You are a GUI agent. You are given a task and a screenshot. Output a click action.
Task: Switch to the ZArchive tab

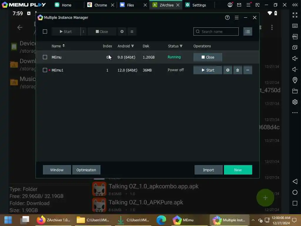click(x=163, y=5)
